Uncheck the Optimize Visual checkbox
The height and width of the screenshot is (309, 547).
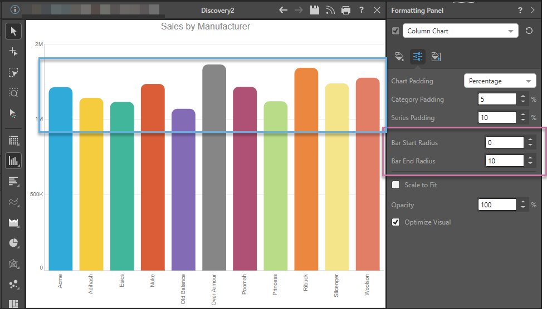point(396,222)
